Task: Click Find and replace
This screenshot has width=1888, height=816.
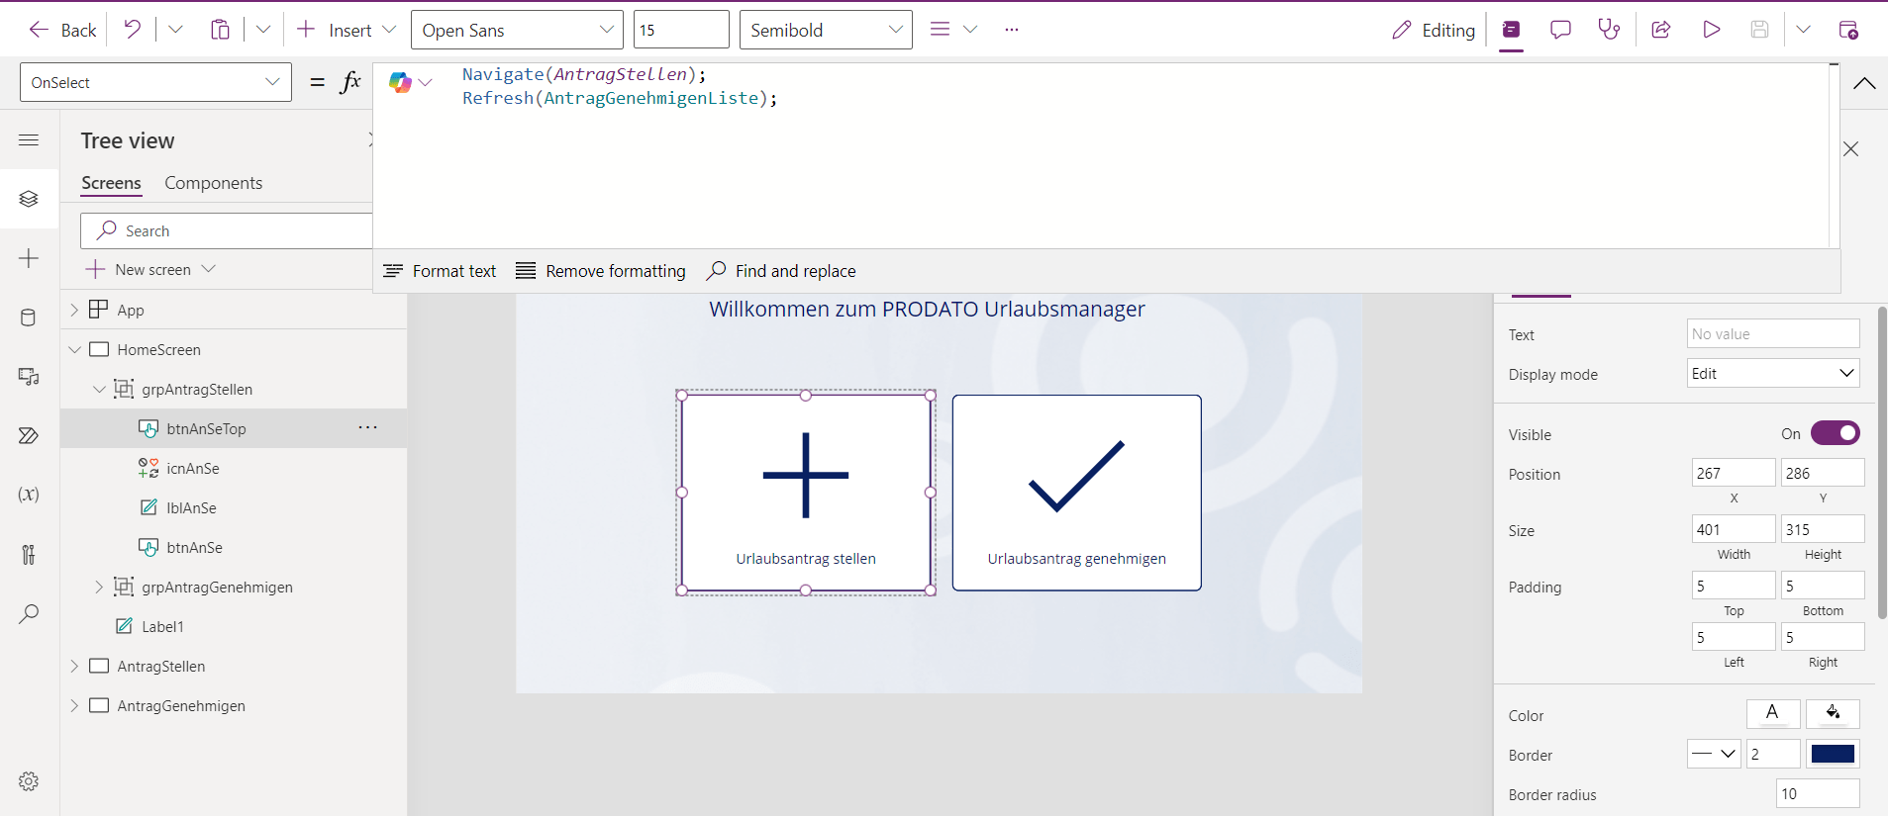Action: (x=781, y=271)
